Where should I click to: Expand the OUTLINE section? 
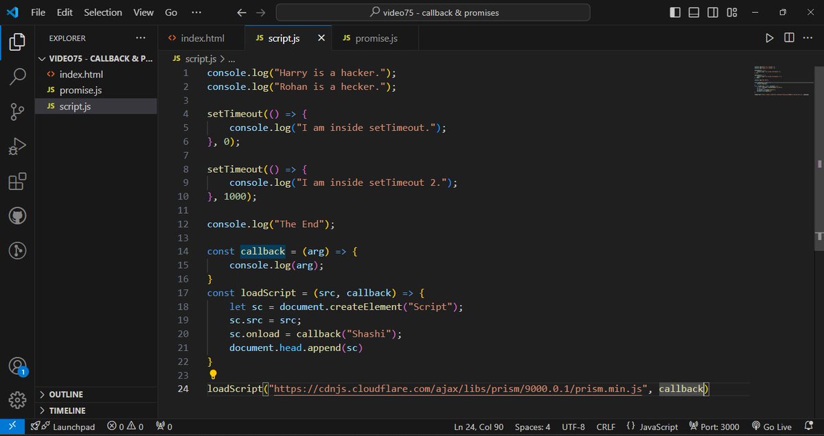pyautogui.click(x=96, y=394)
